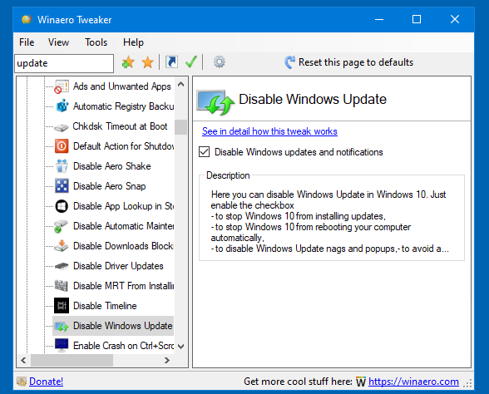489x394 pixels.
Task: Select Enable Crash on Ctrl+Scroll item
Action: coord(123,346)
